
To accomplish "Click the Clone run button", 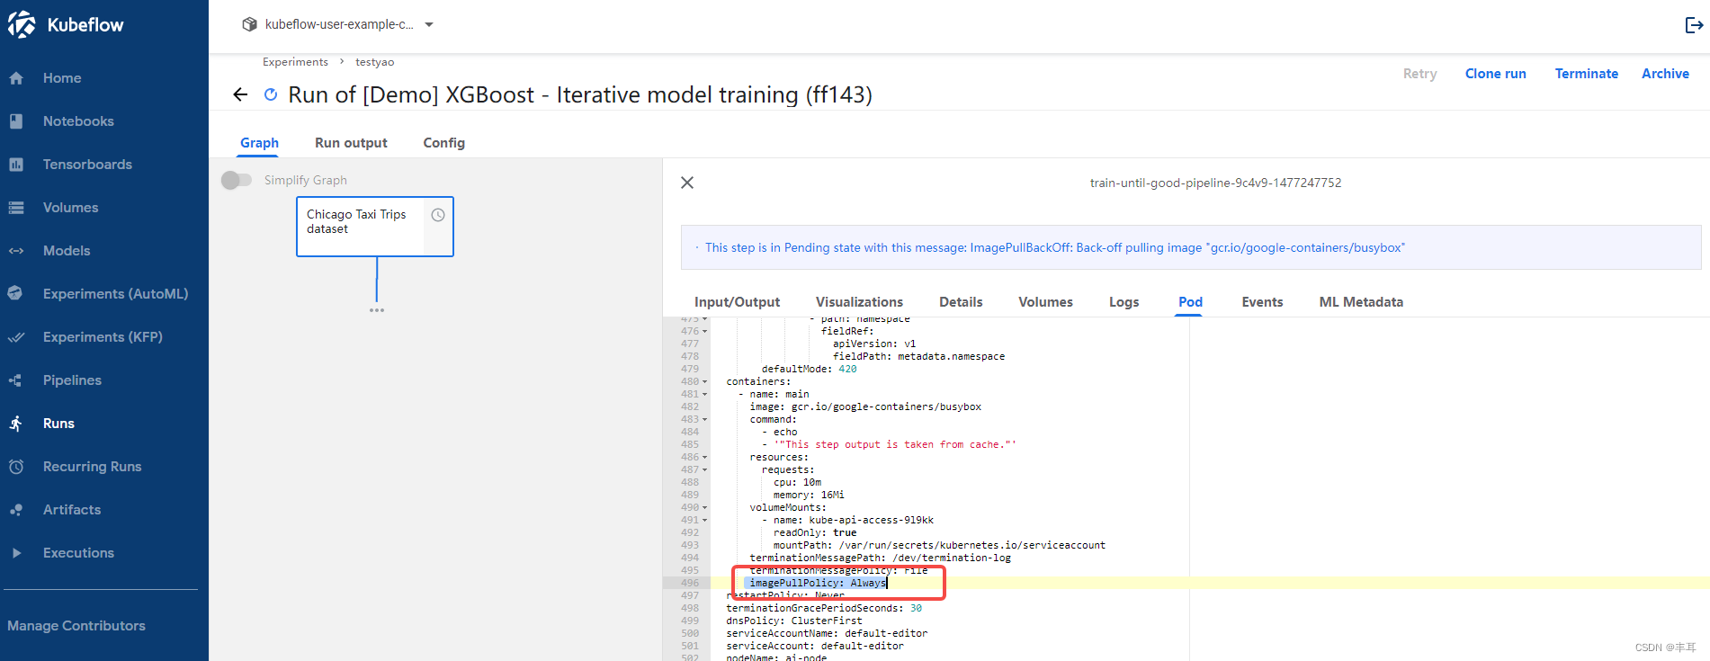I will point(1495,74).
